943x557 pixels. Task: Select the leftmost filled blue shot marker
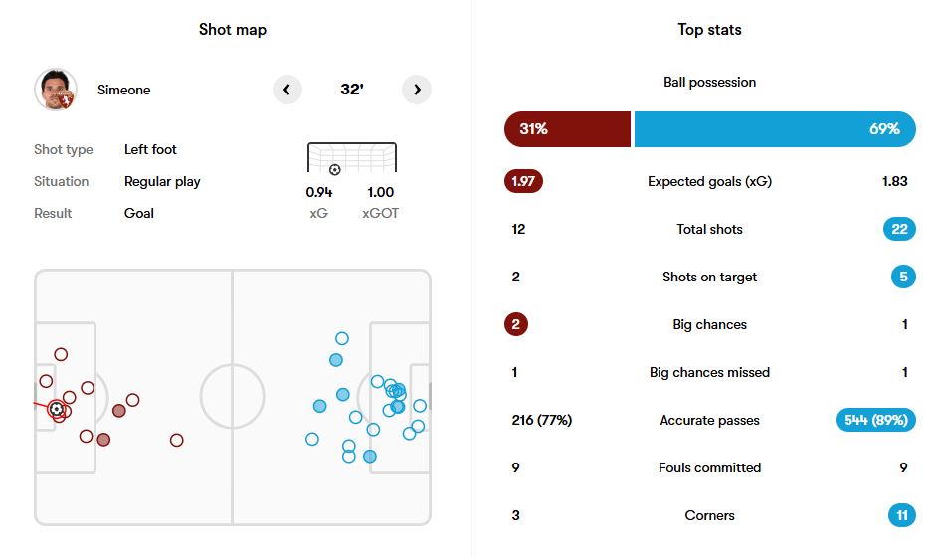click(320, 406)
